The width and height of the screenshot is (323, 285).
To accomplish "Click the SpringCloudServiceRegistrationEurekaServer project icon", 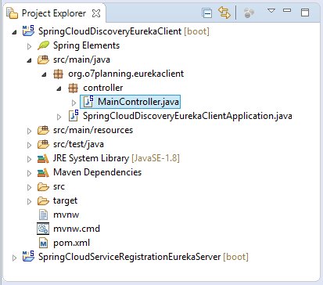I will 28,256.
